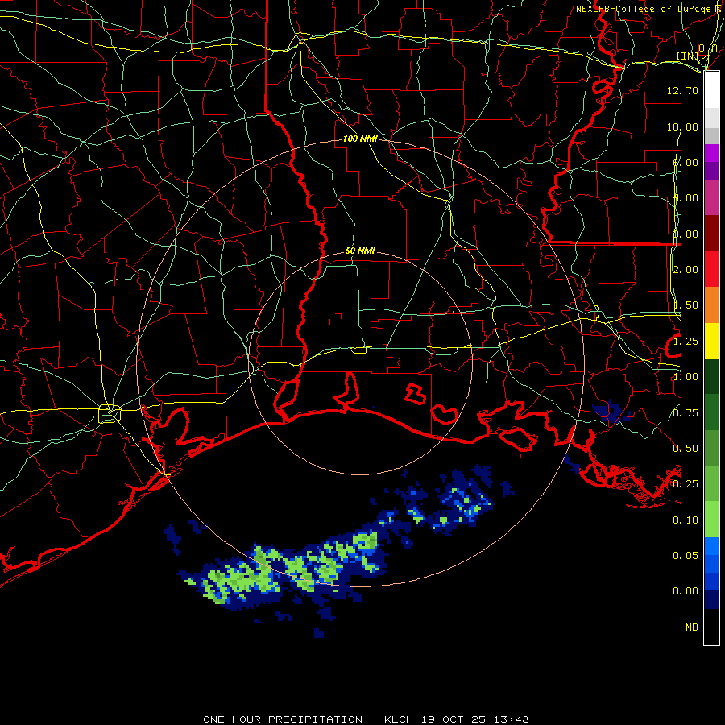The image size is (725, 725).
Task: Click the 50 NMI range ring label
Action: 360,251
